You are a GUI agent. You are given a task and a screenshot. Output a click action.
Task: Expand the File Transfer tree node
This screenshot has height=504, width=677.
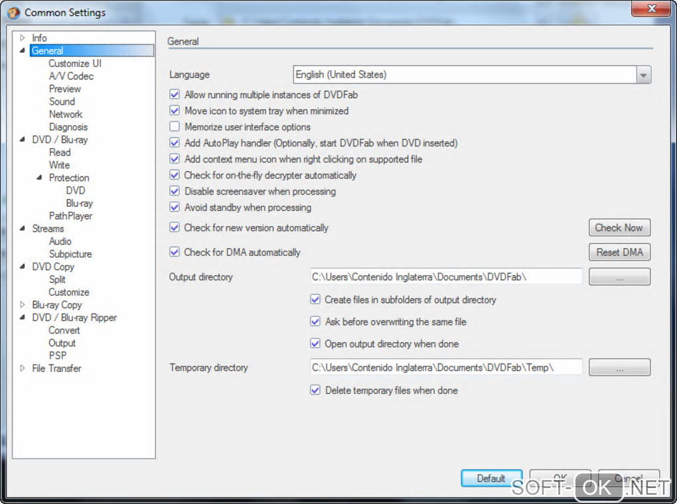[x=23, y=368]
